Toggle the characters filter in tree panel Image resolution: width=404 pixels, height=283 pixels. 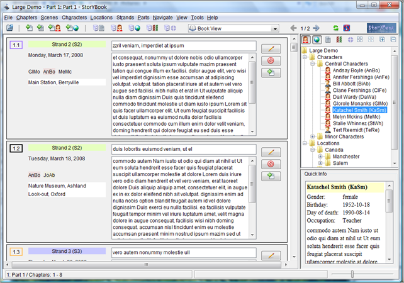306,40
